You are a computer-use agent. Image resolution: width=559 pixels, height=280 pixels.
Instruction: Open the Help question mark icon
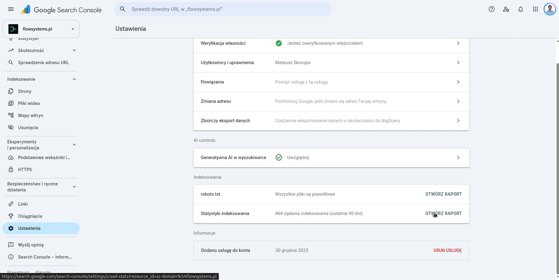click(492, 9)
